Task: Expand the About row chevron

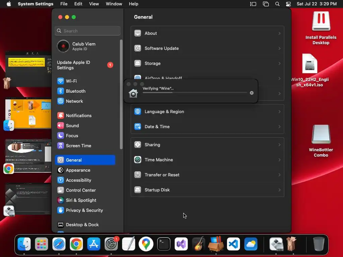Action: (x=279, y=33)
